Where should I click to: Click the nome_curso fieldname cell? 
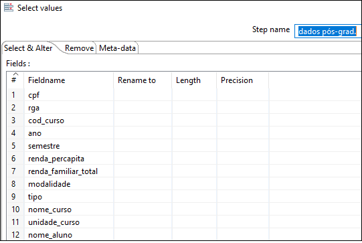point(69,210)
